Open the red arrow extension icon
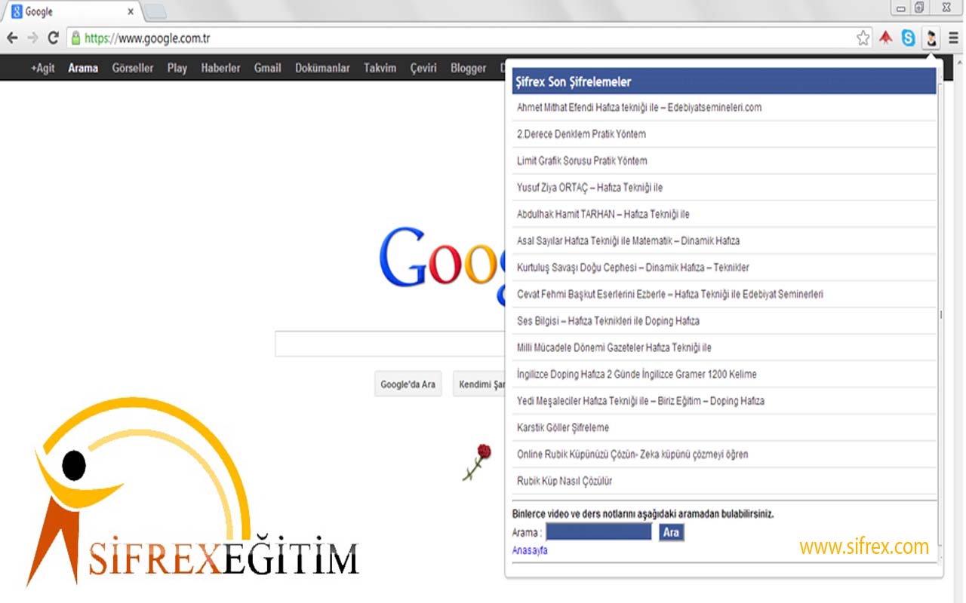 [x=886, y=38]
